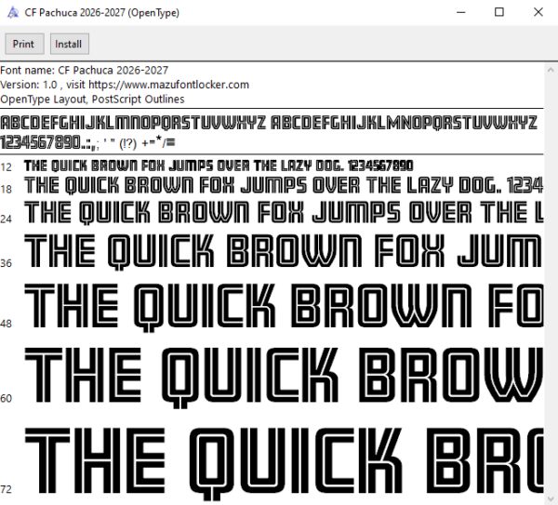Click the 24 point sample line

click(284, 212)
